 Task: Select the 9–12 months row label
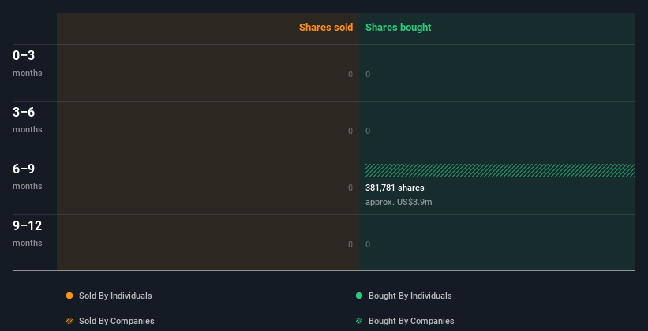pos(28,232)
